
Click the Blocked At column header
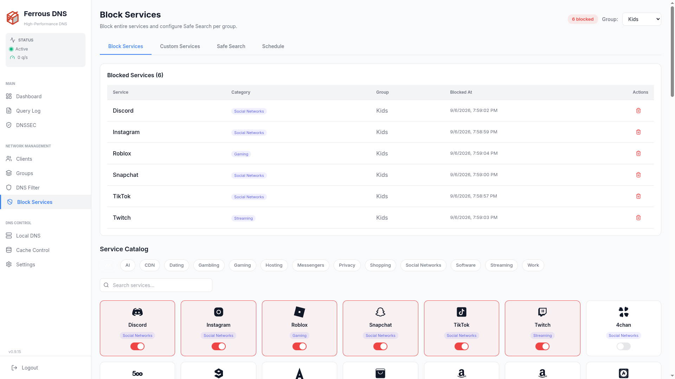pos(461,92)
